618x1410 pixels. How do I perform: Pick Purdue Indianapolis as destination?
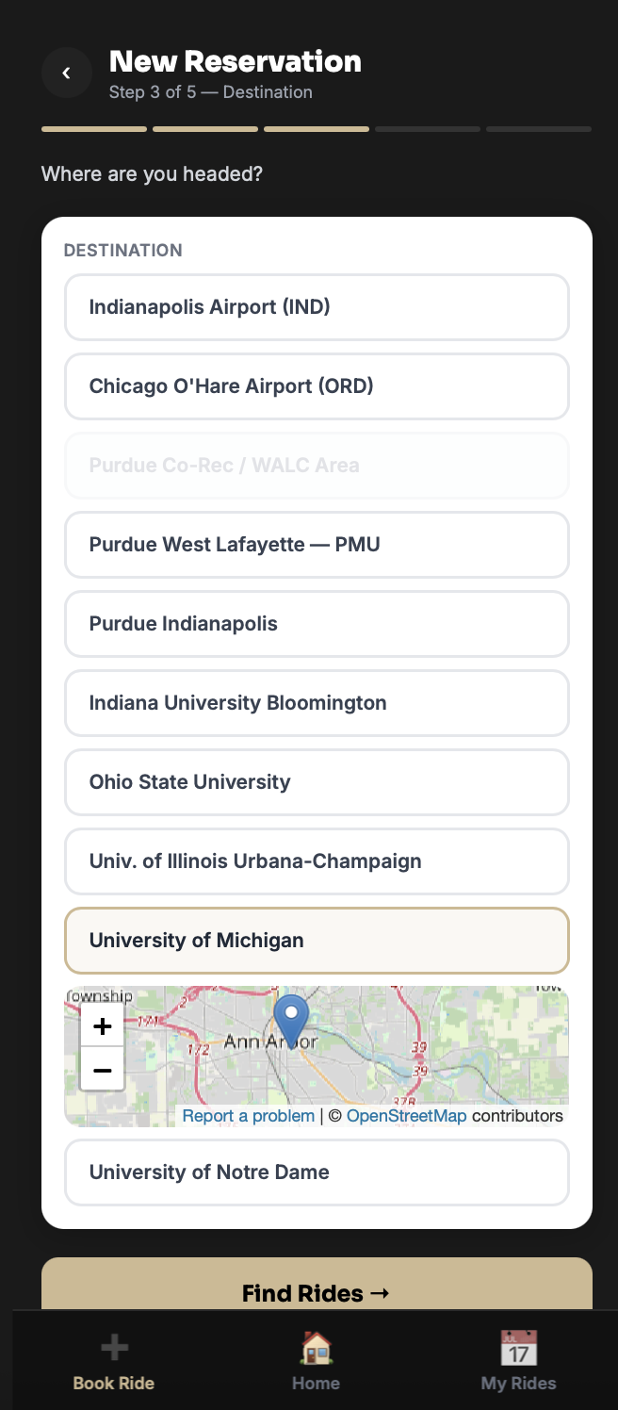[x=317, y=624]
